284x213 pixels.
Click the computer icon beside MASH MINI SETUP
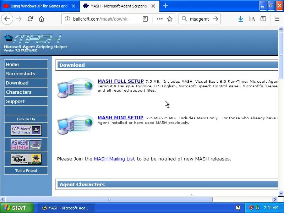(x=75, y=125)
